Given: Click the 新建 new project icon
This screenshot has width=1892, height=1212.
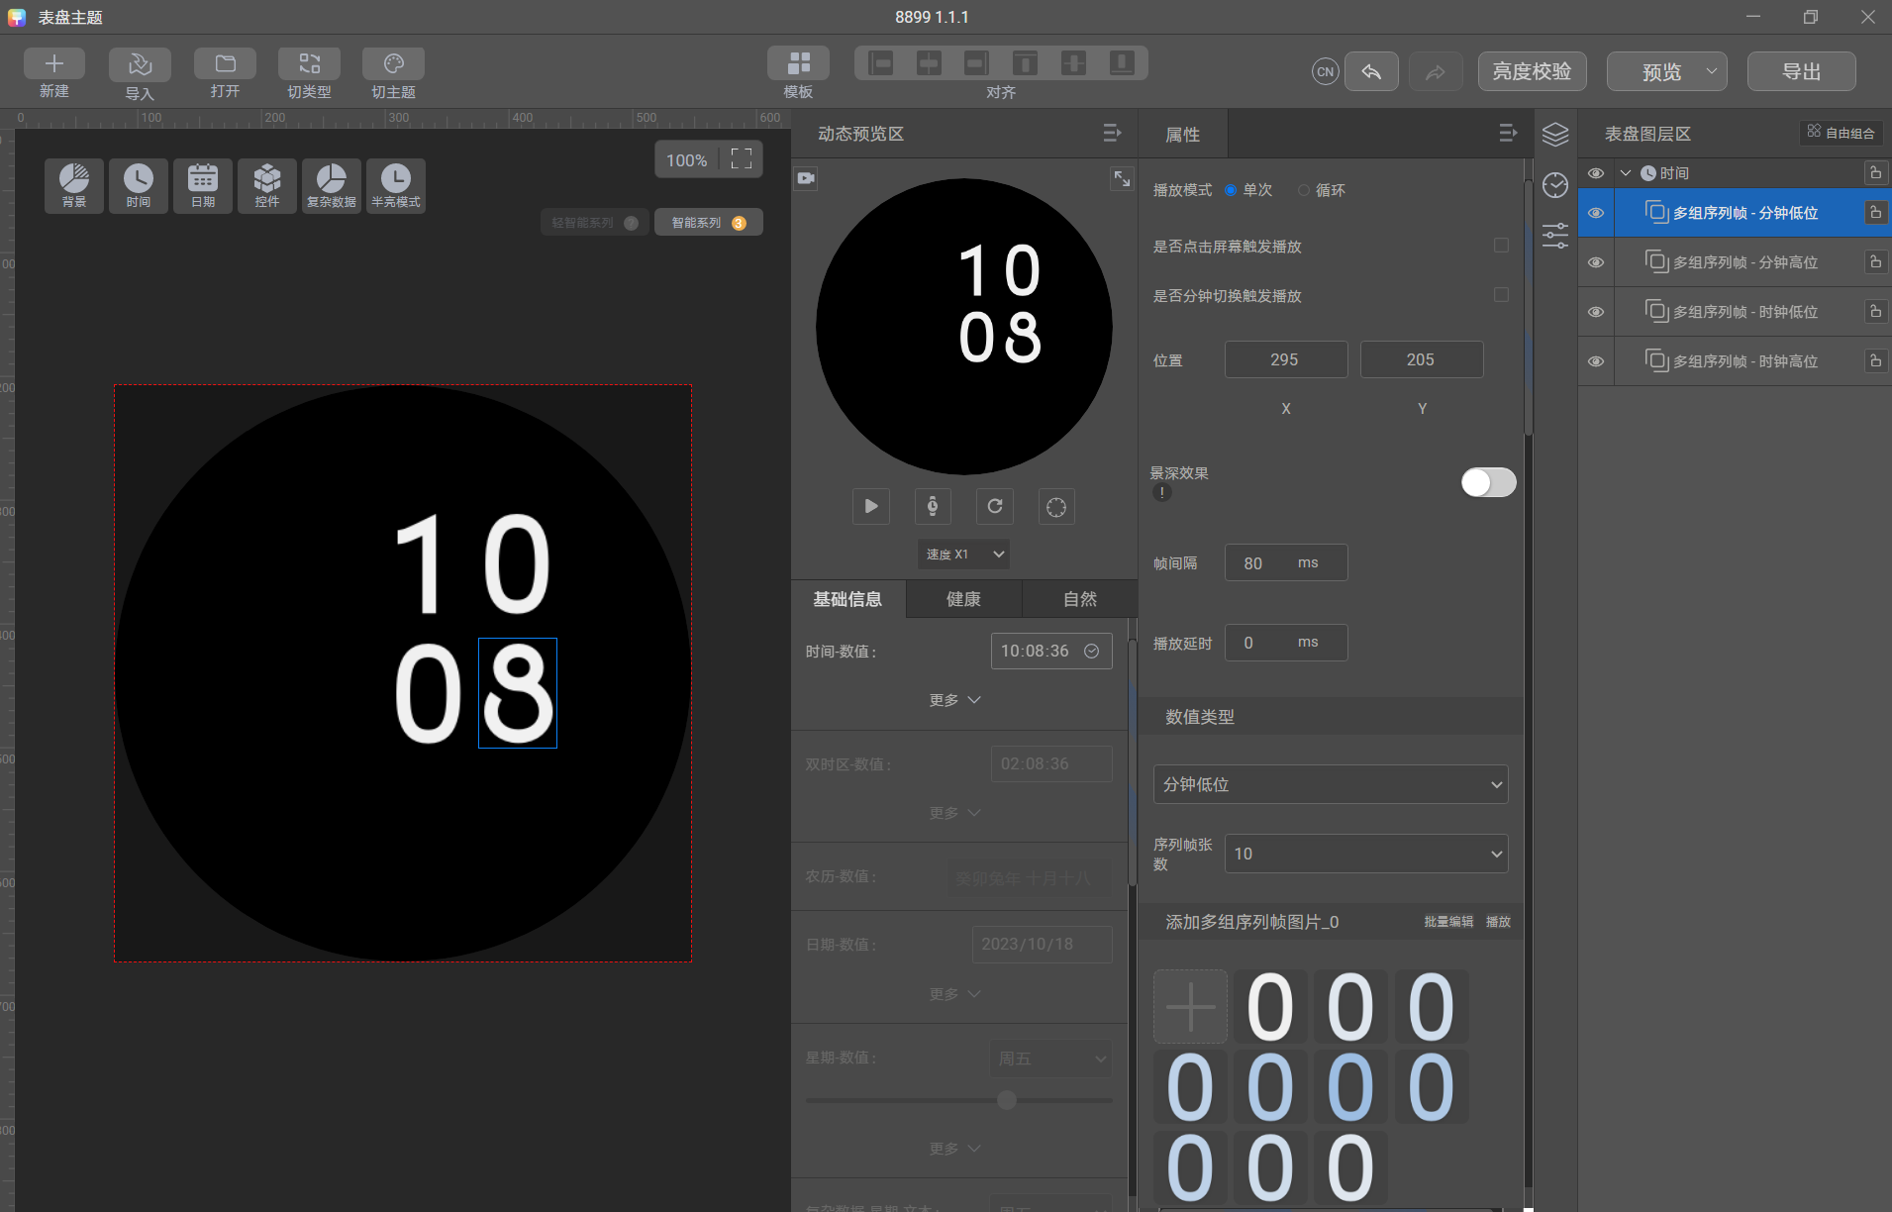Looking at the screenshot, I should coord(53,64).
